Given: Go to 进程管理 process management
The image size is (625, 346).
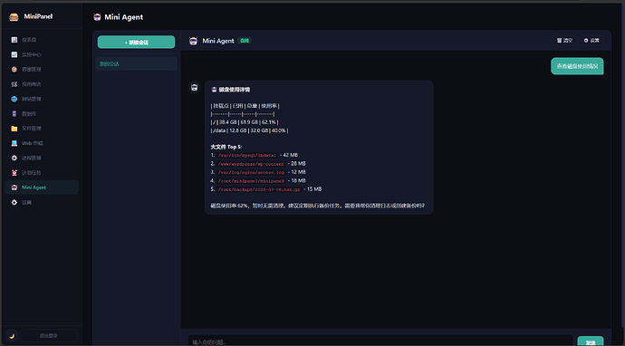Looking at the screenshot, I should coord(42,158).
